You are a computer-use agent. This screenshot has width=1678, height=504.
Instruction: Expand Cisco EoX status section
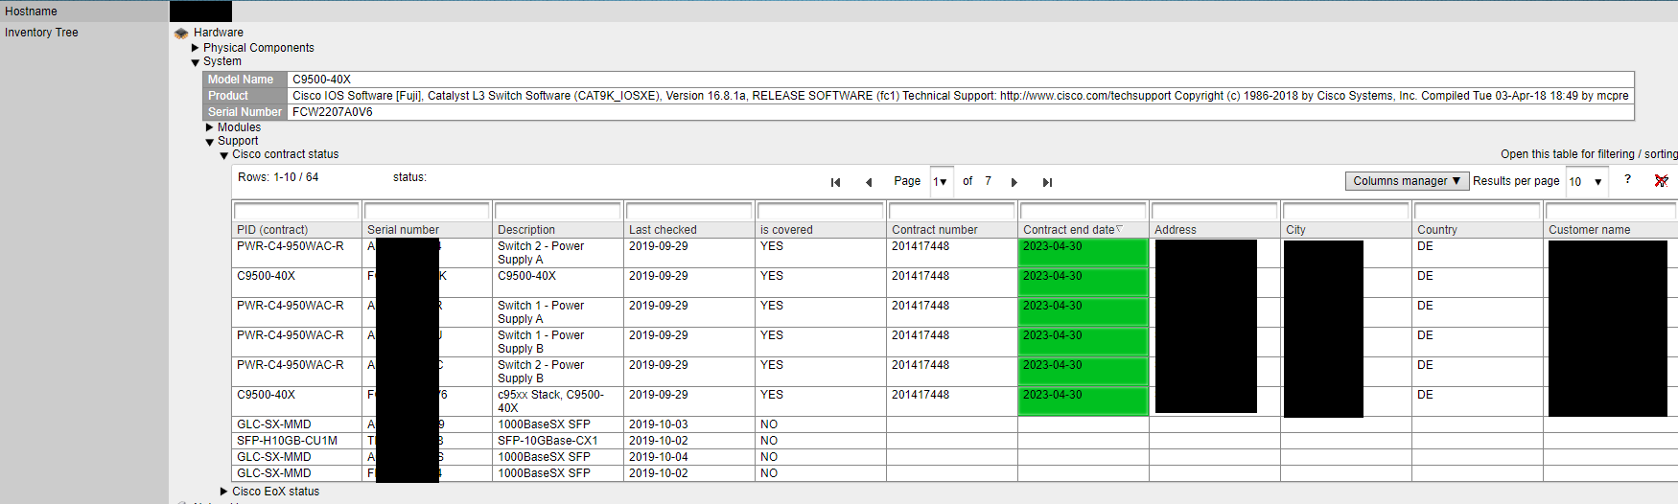click(224, 492)
